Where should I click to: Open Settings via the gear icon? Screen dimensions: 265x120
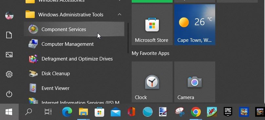[9, 74]
